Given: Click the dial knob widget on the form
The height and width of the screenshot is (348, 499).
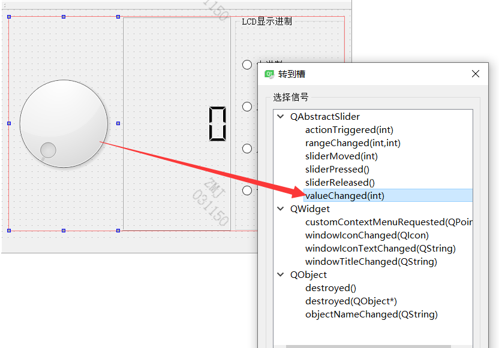Looking at the screenshot, I should coord(64,123).
